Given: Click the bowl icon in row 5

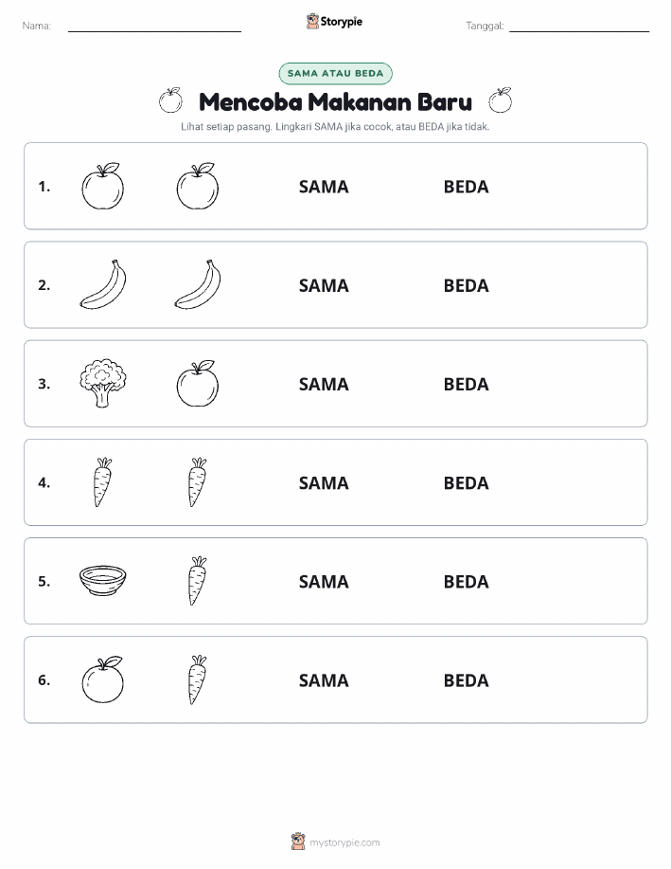Looking at the screenshot, I should point(103,580).
